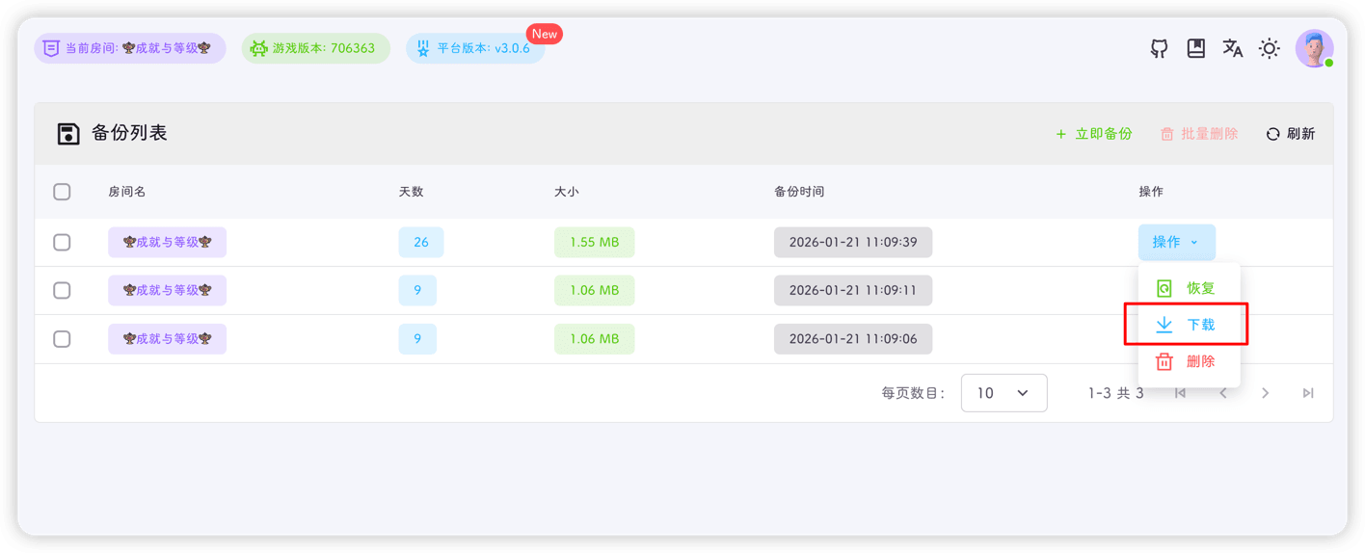This screenshot has width=1365, height=553.
Task: Collapse the 操作 dropdown button
Action: 1176,242
